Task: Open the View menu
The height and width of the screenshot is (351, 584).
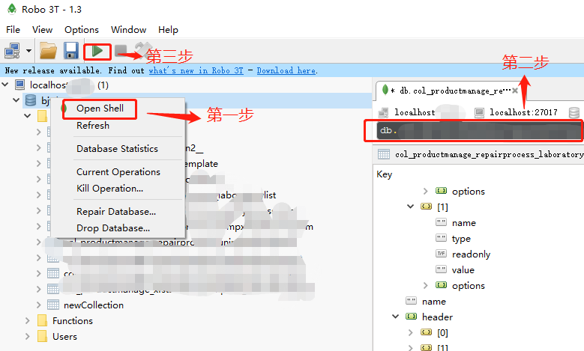Action: [42, 30]
